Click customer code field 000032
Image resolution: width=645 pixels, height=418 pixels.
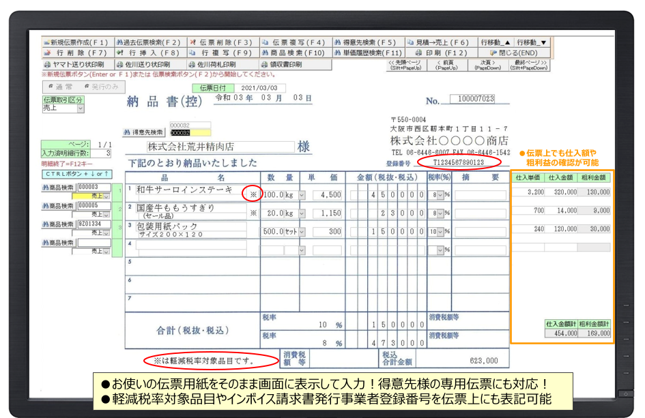tap(190, 133)
